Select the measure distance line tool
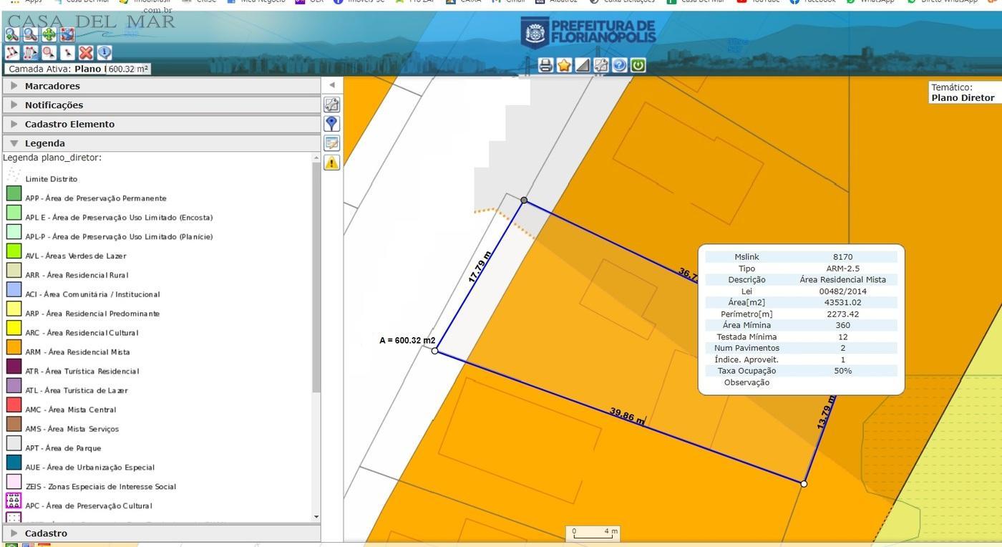 (12, 53)
